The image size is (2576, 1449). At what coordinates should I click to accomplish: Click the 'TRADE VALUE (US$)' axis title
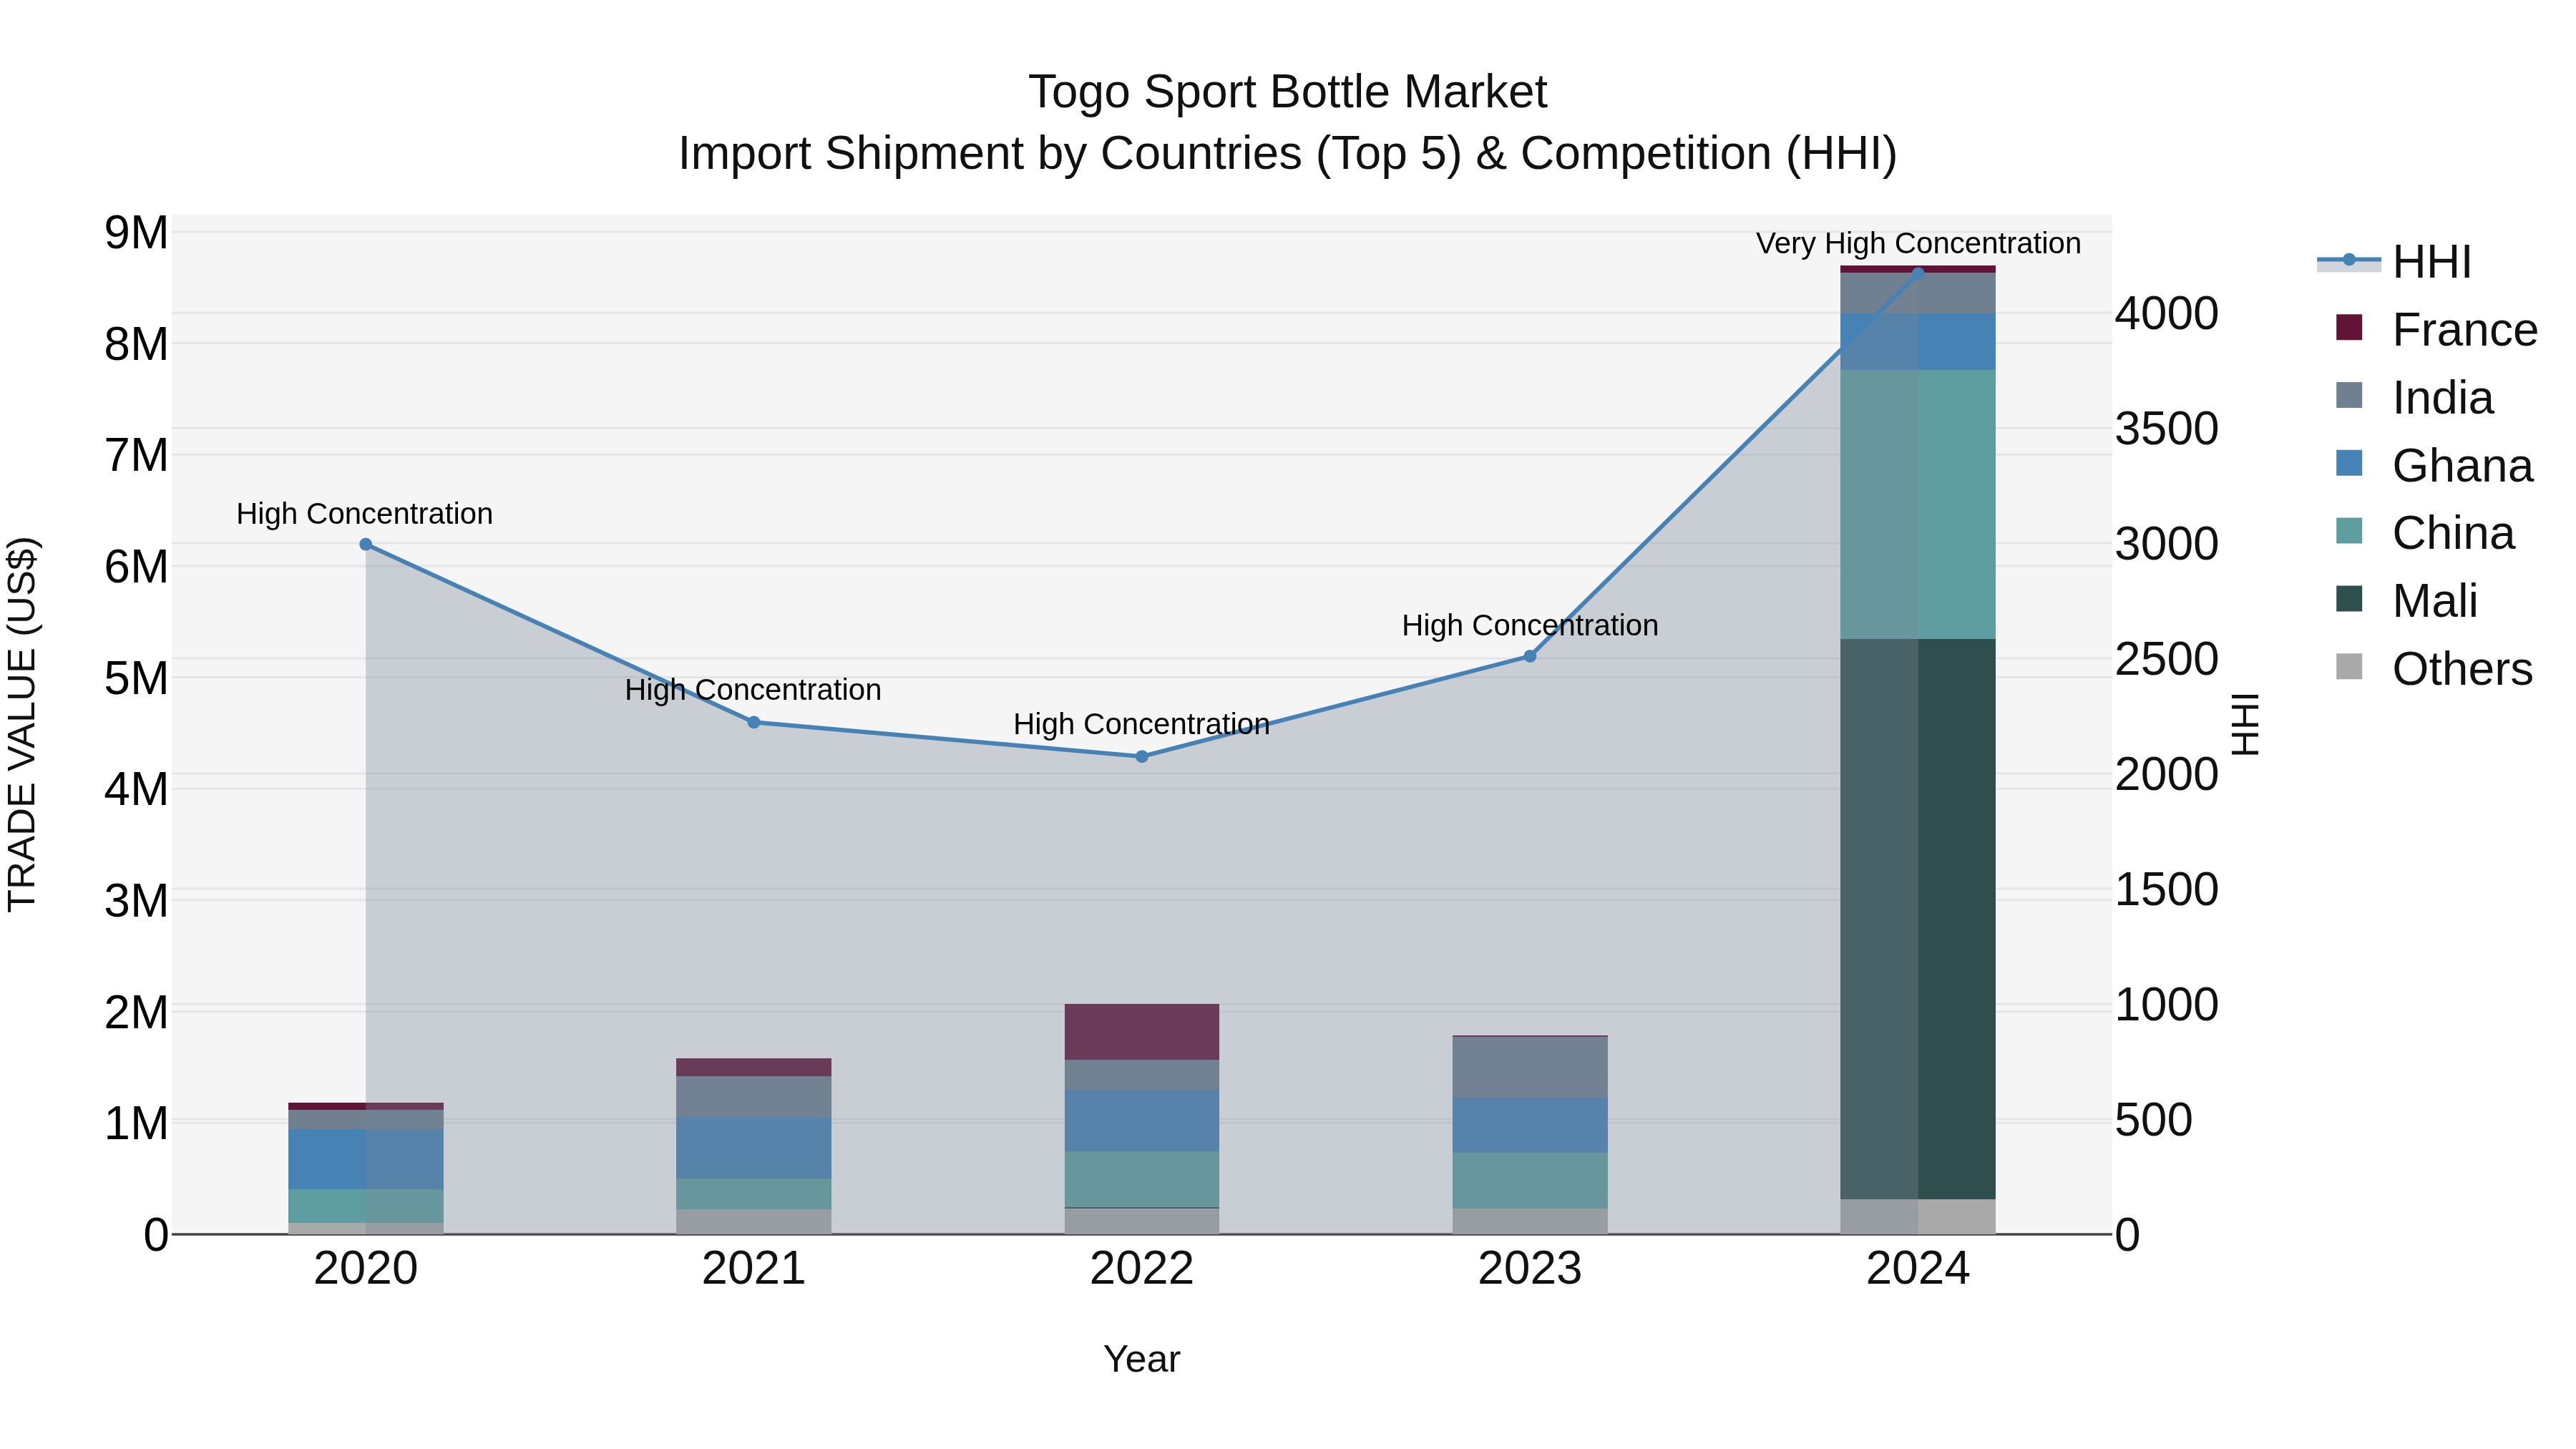[22, 724]
